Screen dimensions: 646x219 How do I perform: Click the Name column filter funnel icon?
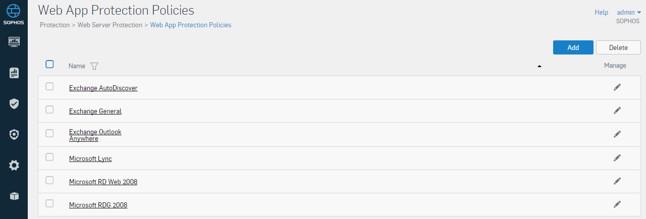point(94,66)
